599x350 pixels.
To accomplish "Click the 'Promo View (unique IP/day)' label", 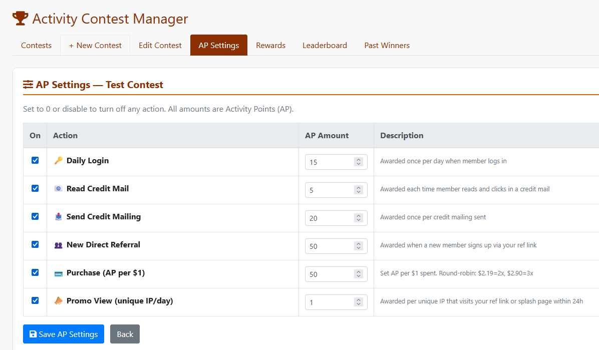I will pos(120,301).
